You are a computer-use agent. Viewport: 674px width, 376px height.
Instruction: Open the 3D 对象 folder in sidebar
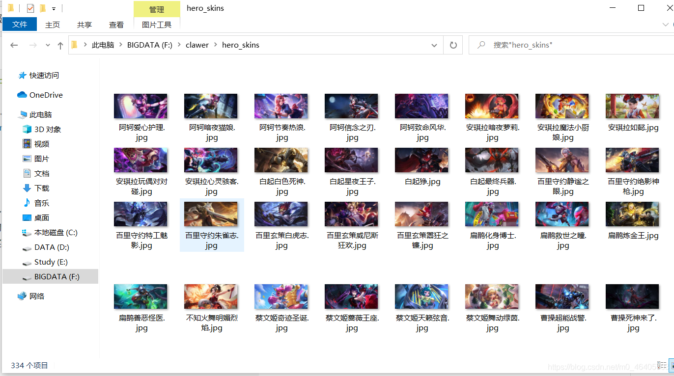pyautogui.click(x=42, y=129)
